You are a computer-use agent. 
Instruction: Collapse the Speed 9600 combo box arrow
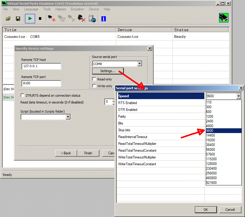click(239, 96)
